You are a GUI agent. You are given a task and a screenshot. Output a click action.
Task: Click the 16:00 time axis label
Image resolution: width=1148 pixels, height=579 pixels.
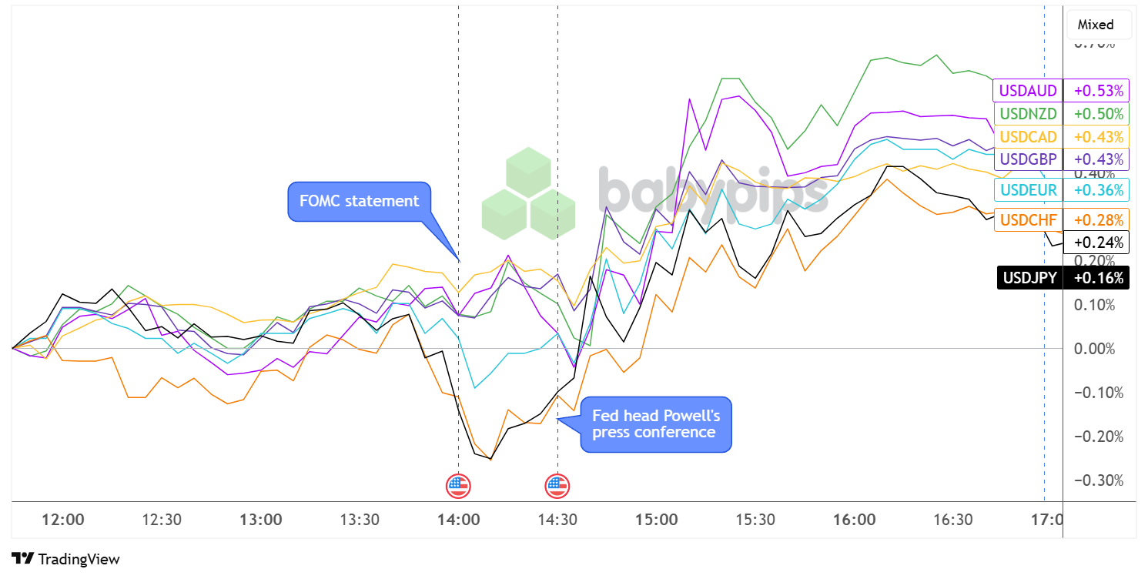point(854,520)
